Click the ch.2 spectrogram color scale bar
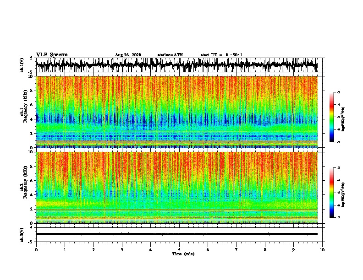363x280 pixels. click(x=332, y=193)
